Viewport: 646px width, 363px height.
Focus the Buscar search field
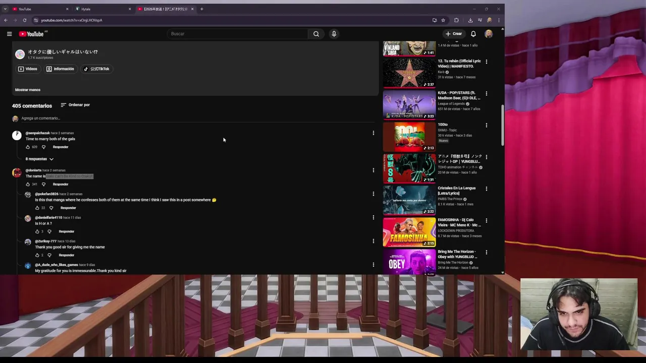[x=237, y=34]
